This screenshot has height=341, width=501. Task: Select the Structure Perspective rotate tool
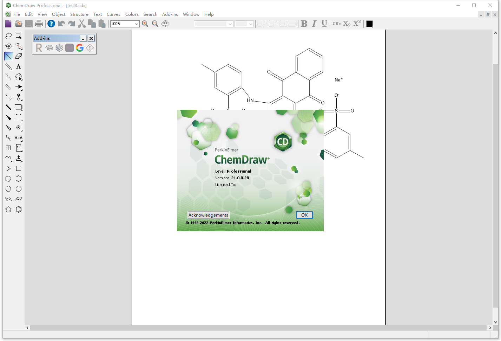click(8, 46)
